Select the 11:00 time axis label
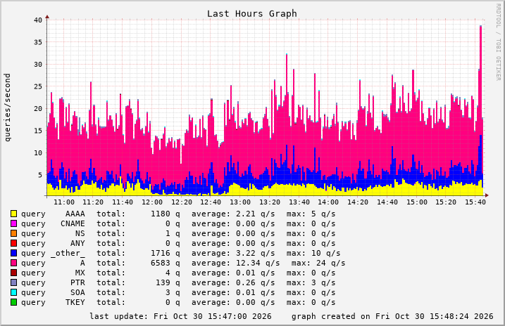Screen dimensions: 505x326 point(64,202)
